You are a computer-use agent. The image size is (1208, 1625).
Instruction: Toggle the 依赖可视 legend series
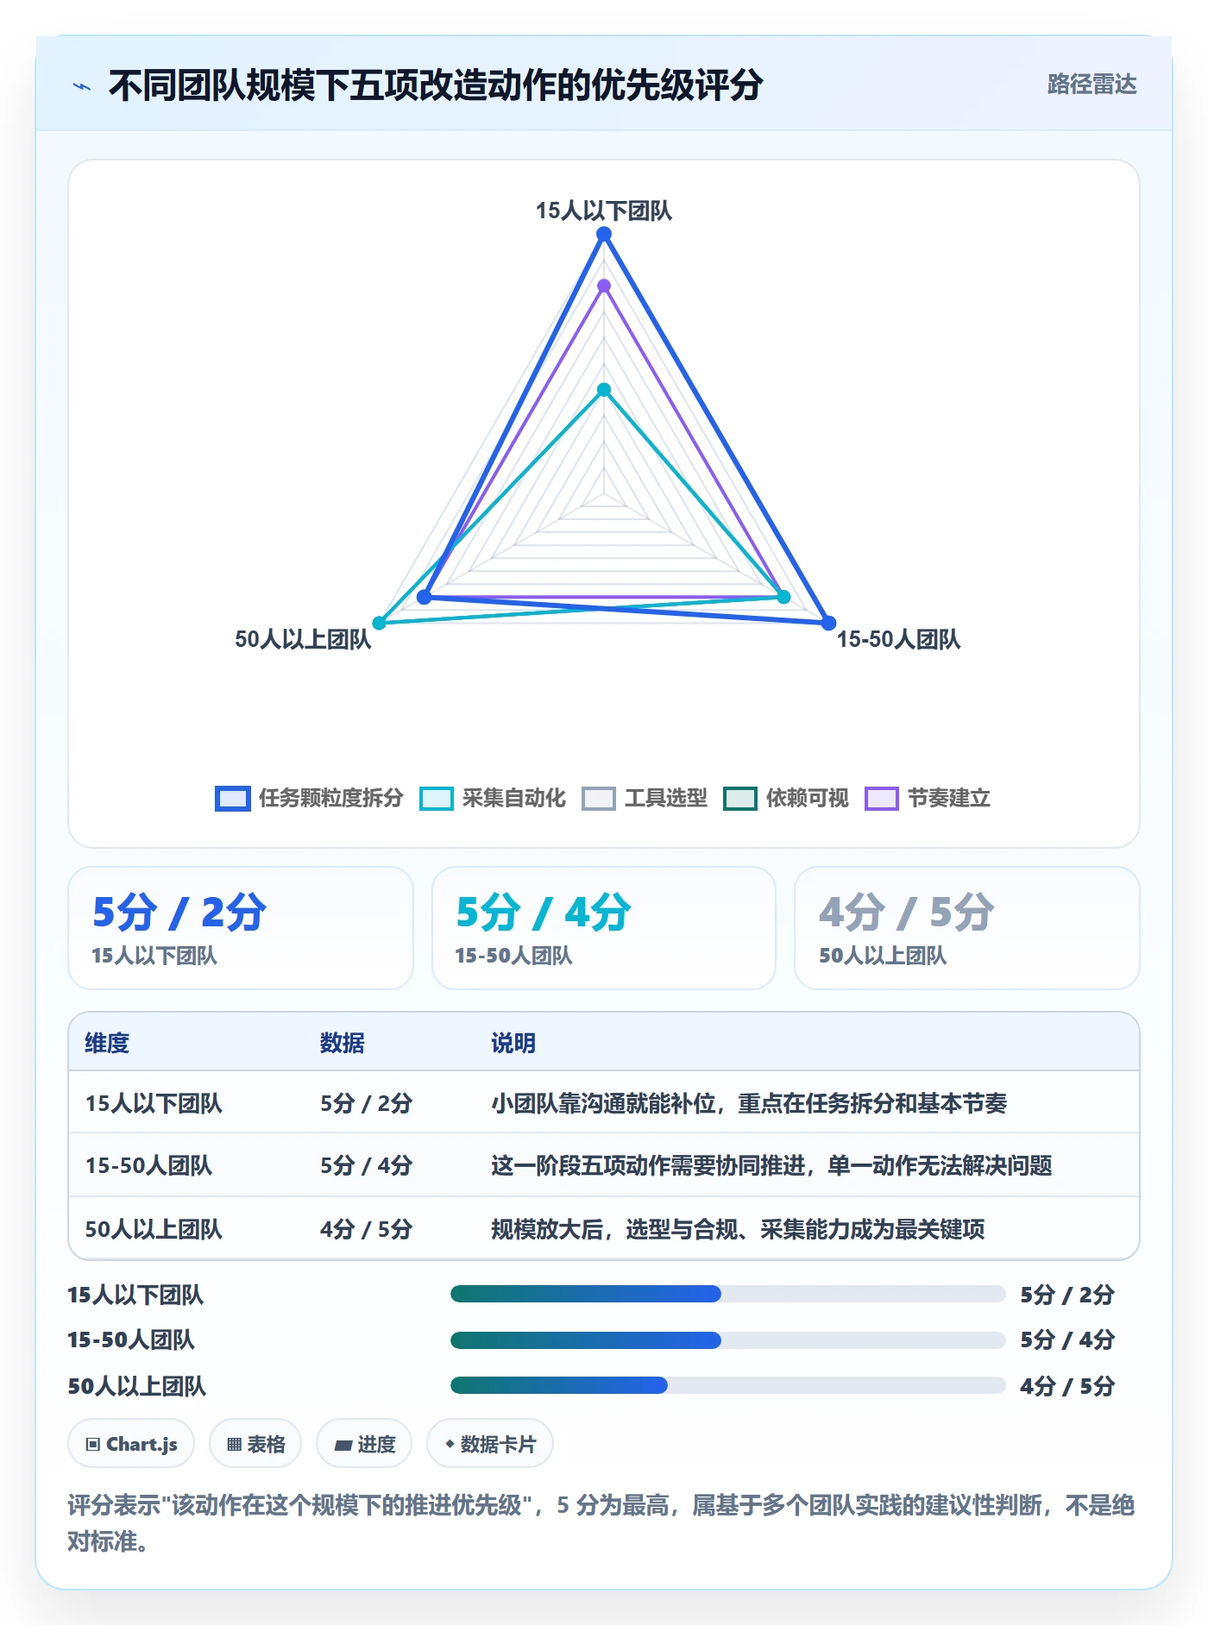(786, 798)
